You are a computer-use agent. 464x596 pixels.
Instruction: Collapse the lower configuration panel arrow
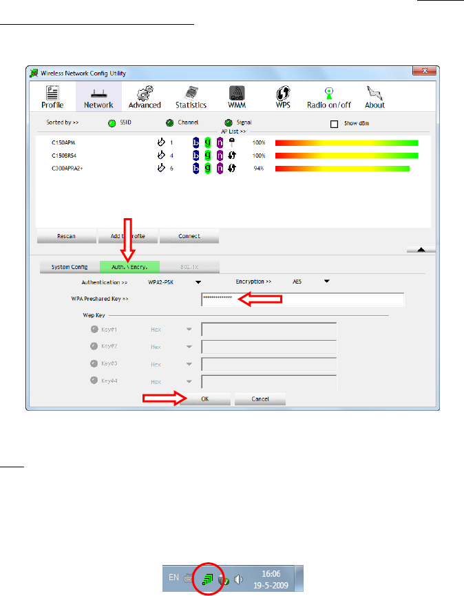421,250
